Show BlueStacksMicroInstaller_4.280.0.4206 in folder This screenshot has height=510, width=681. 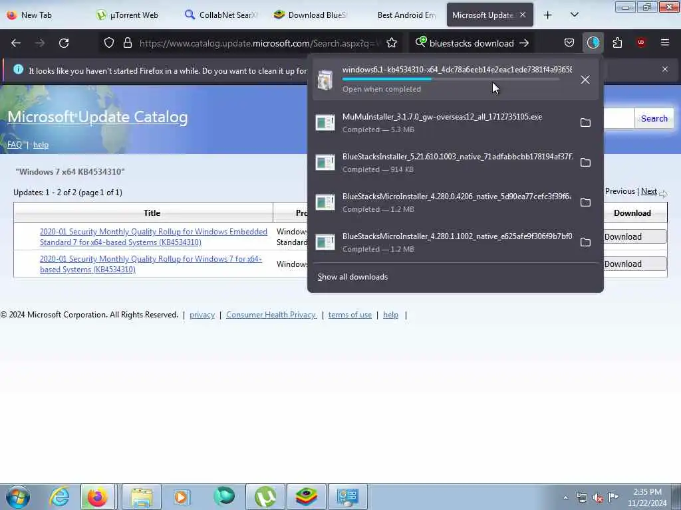(585, 203)
